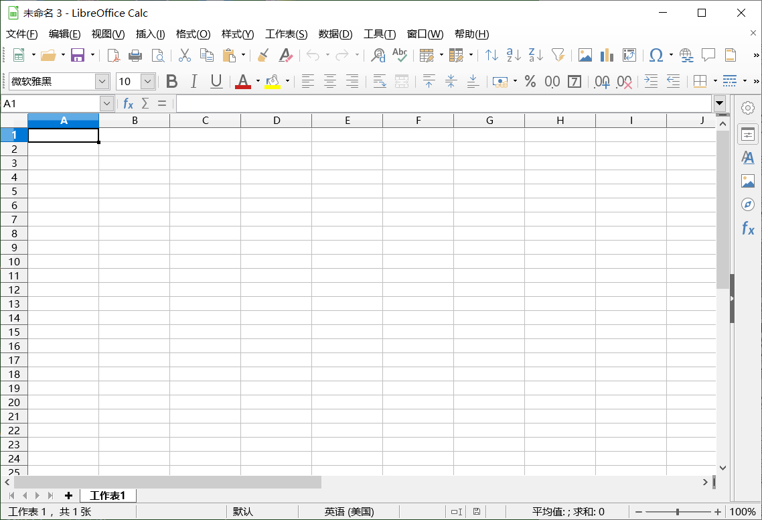The width and height of the screenshot is (762, 520).
Task: Toggle underline formatting
Action: 215,81
